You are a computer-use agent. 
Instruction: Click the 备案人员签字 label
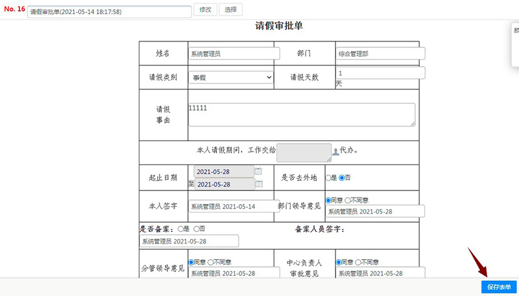point(320,229)
